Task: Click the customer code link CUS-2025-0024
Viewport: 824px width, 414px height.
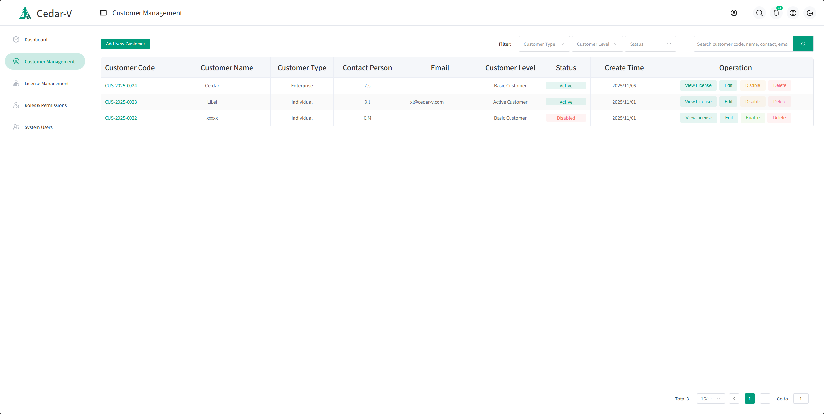Action: [121, 85]
